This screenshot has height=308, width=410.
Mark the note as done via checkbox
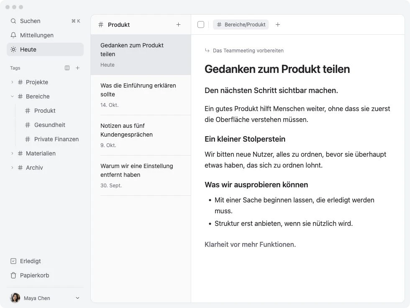tap(201, 25)
